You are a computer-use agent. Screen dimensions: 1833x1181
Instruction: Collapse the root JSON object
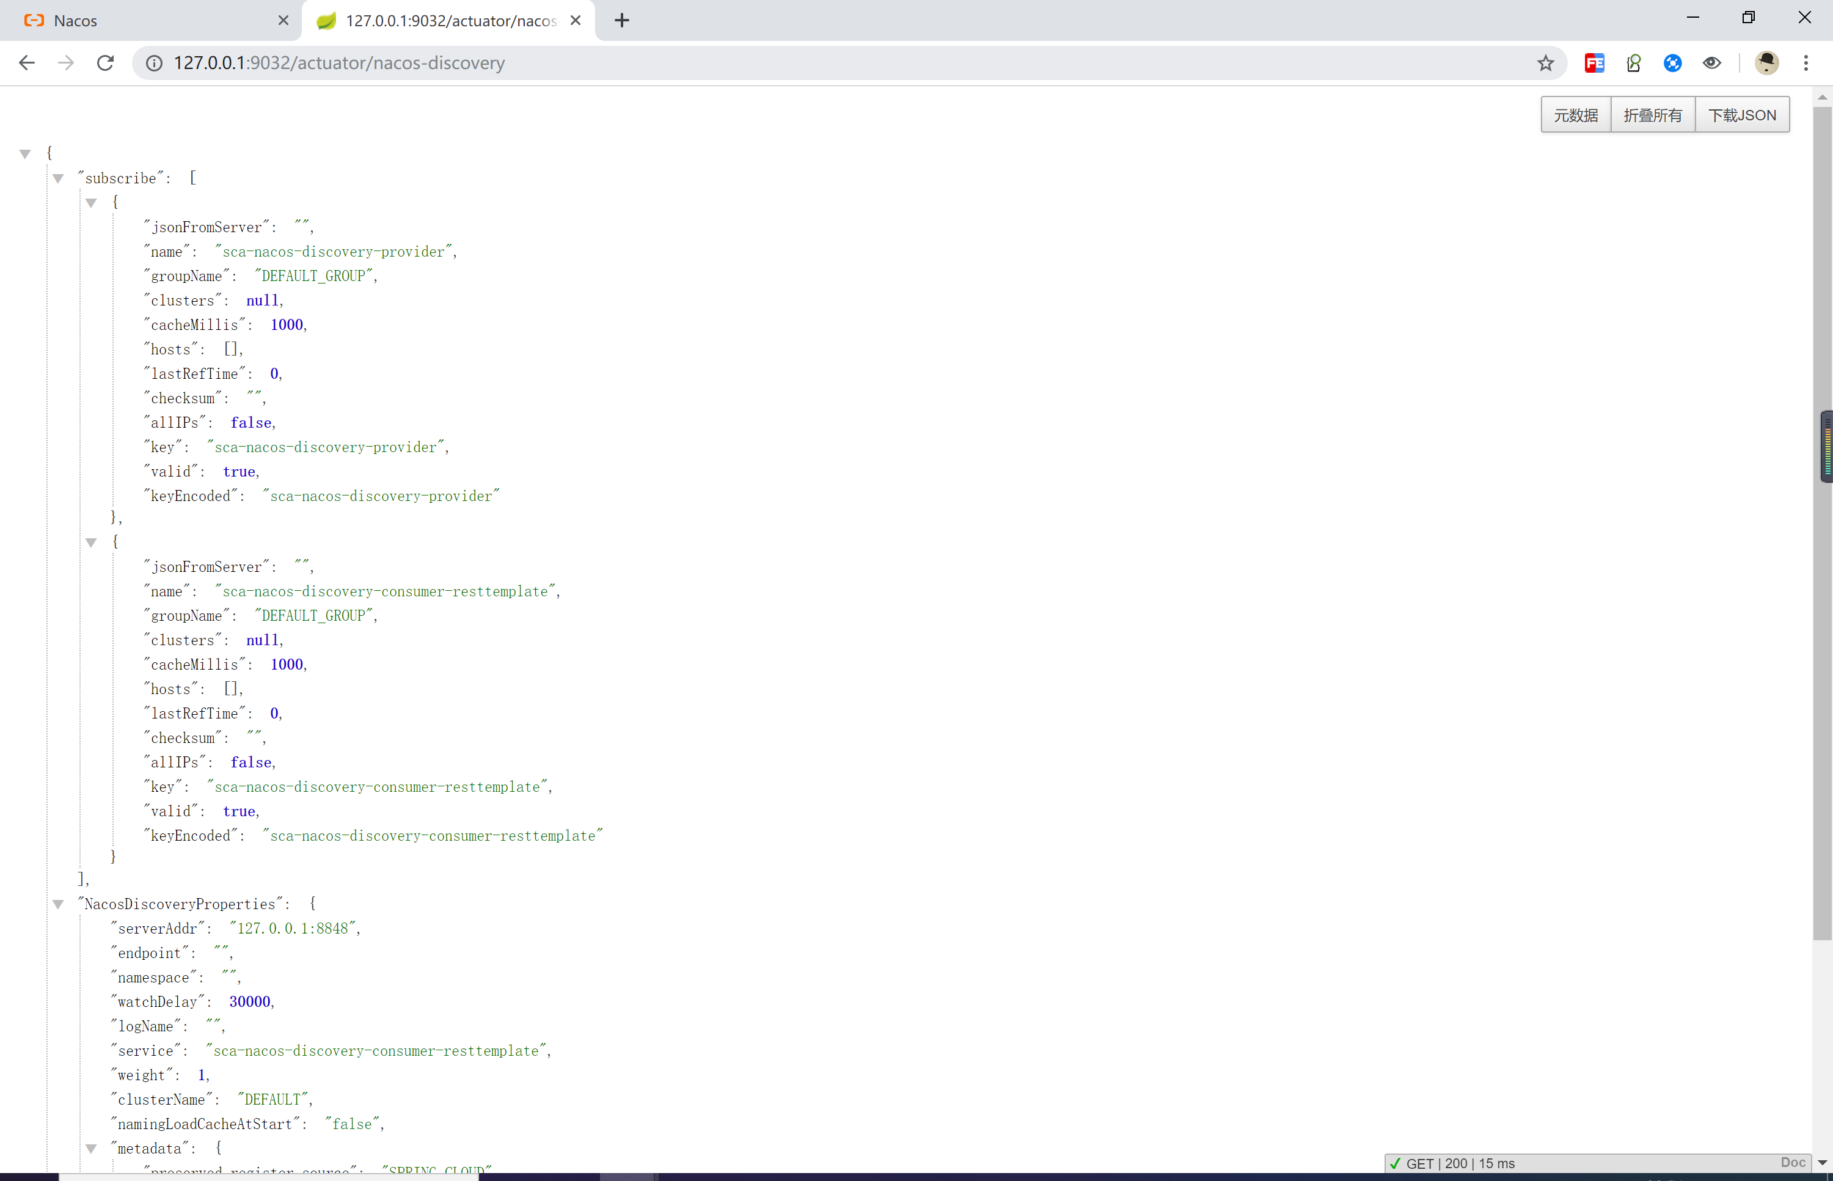(25, 154)
